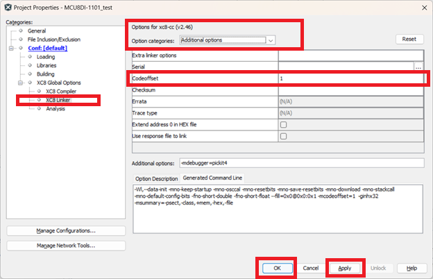Toggle Use response file to link checkbox

(x=282, y=135)
